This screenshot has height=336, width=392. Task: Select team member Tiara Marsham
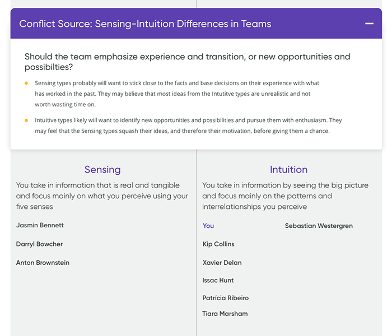coord(225,314)
